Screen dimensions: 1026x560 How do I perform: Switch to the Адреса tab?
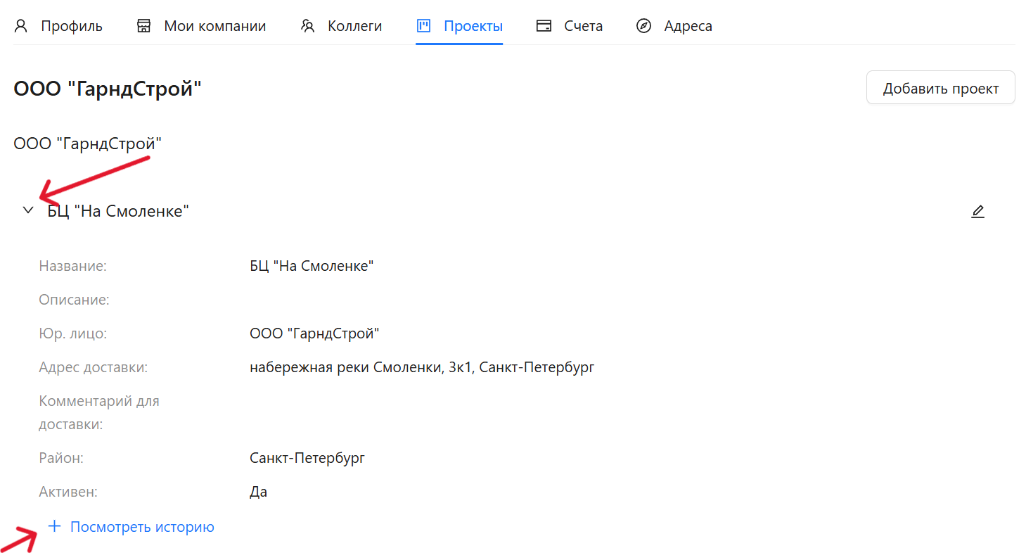[674, 26]
